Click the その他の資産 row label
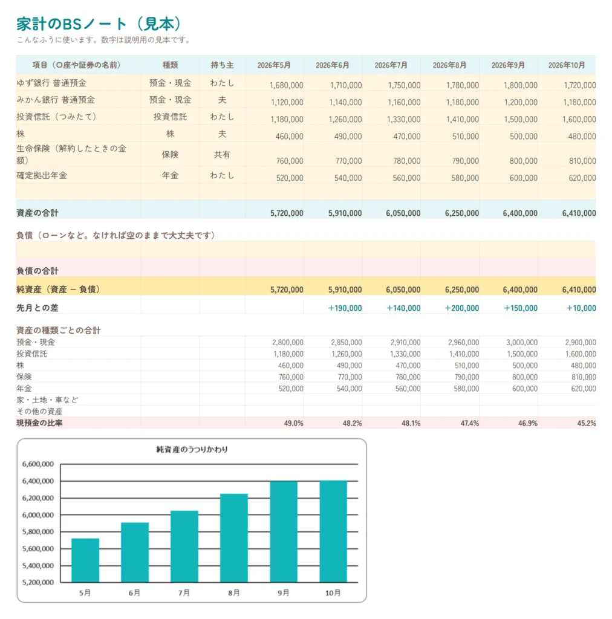 (x=39, y=411)
